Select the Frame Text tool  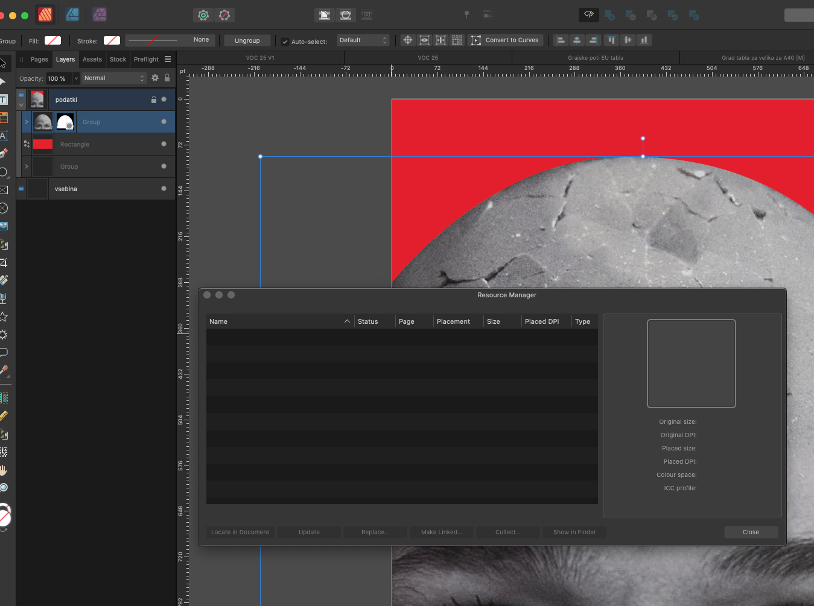tap(4, 99)
